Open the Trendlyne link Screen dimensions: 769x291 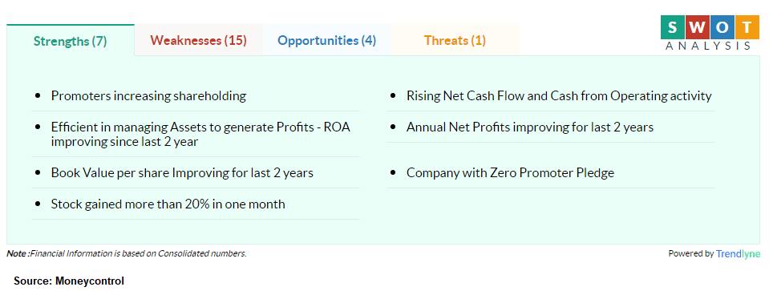tap(738, 254)
